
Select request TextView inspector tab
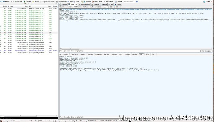tap(69, 7)
